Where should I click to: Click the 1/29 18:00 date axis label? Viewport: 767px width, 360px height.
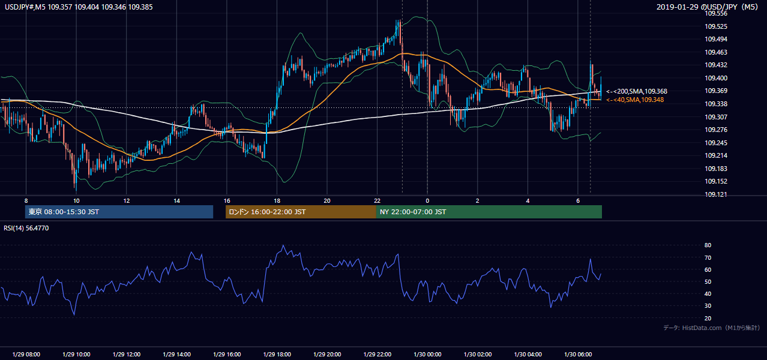(x=277, y=354)
